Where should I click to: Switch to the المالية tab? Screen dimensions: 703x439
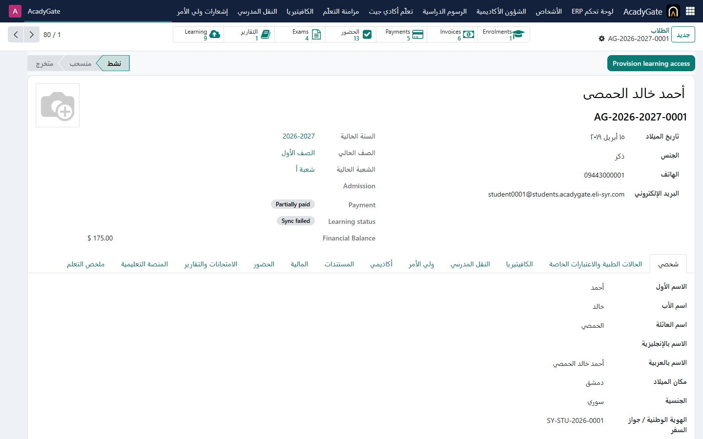click(x=299, y=264)
